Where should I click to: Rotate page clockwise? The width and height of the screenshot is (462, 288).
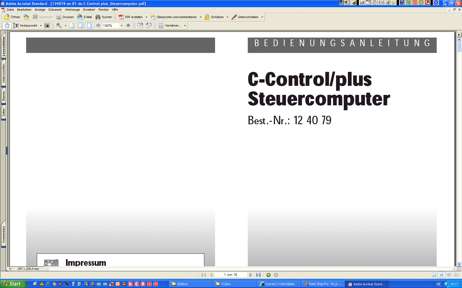tap(140, 26)
